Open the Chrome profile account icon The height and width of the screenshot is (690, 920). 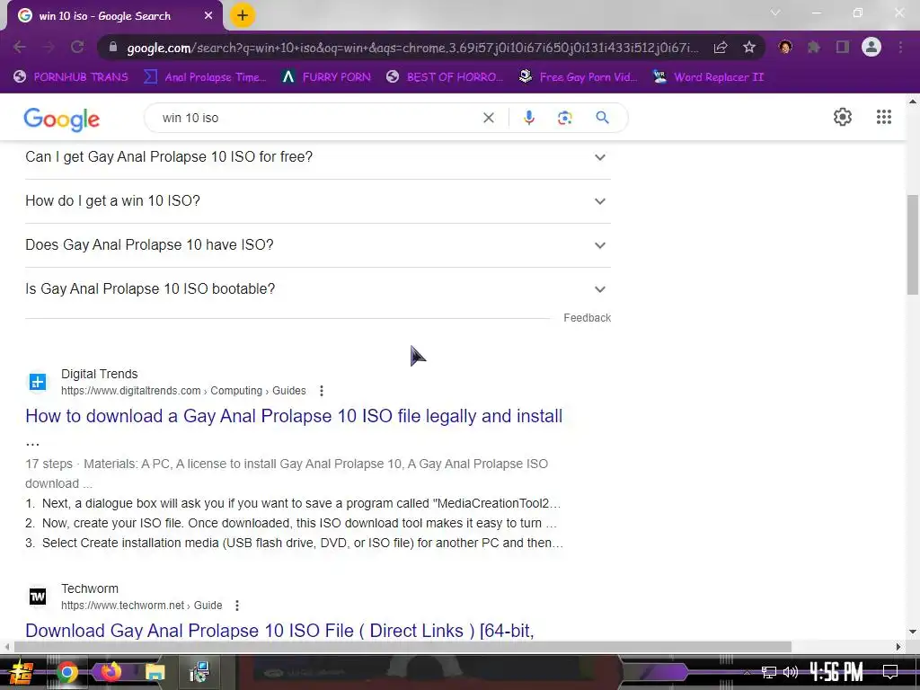pyautogui.click(x=871, y=47)
